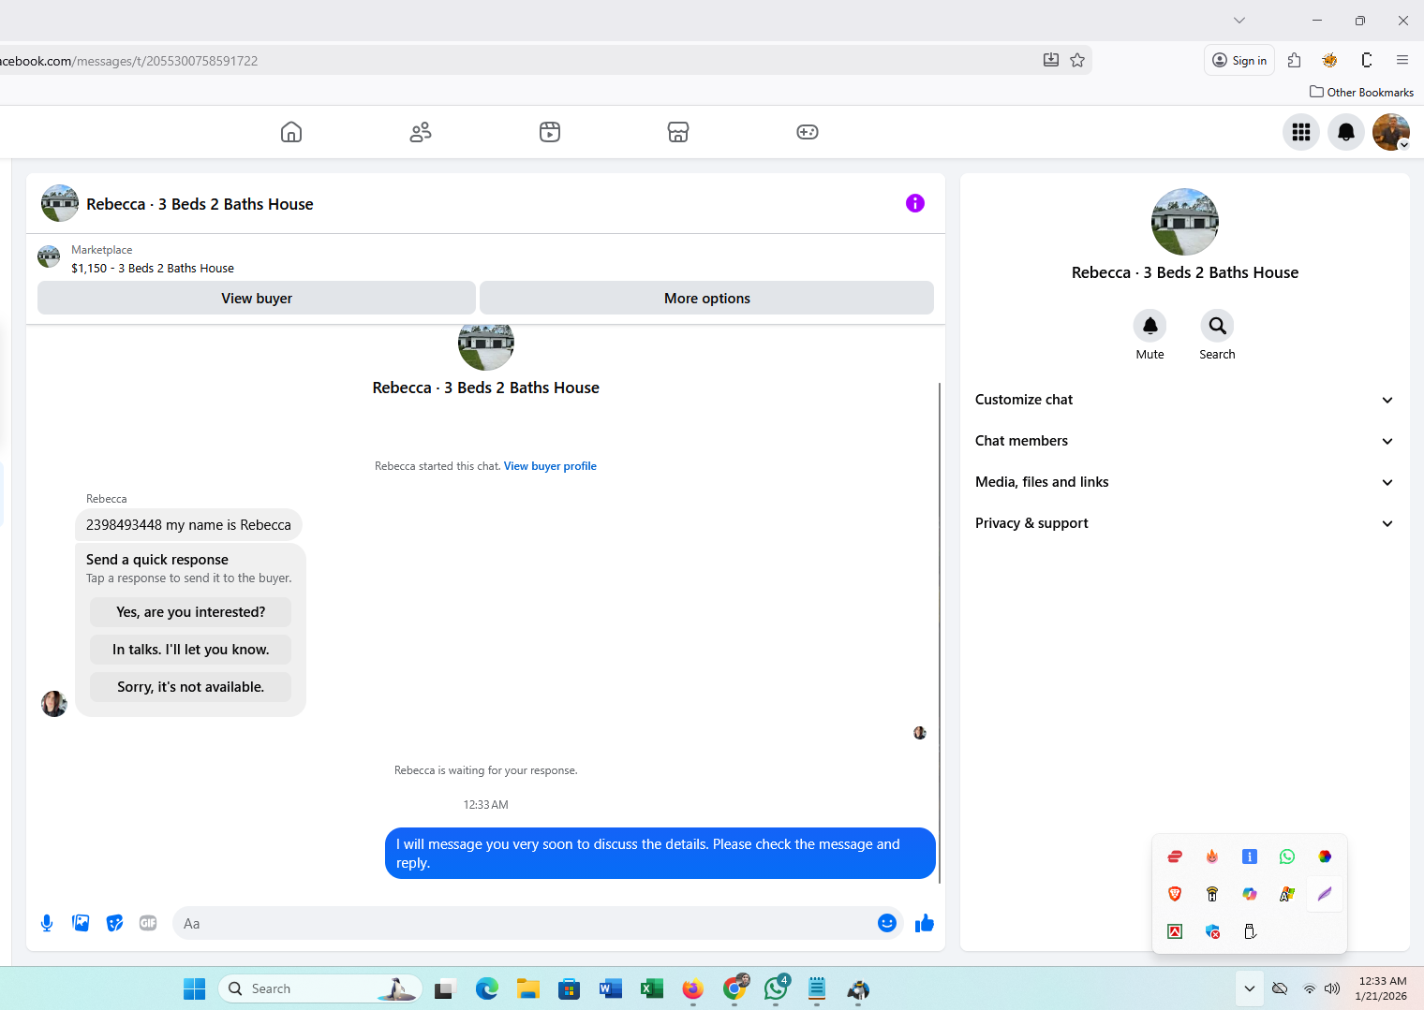Screen dimensions: 1424x1010
Task: Send quick reply "In talks. I'll let you know."
Action: point(191,650)
